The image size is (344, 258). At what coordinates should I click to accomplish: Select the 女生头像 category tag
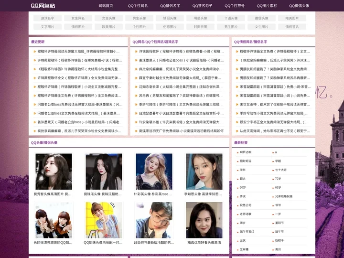point(108,18)
